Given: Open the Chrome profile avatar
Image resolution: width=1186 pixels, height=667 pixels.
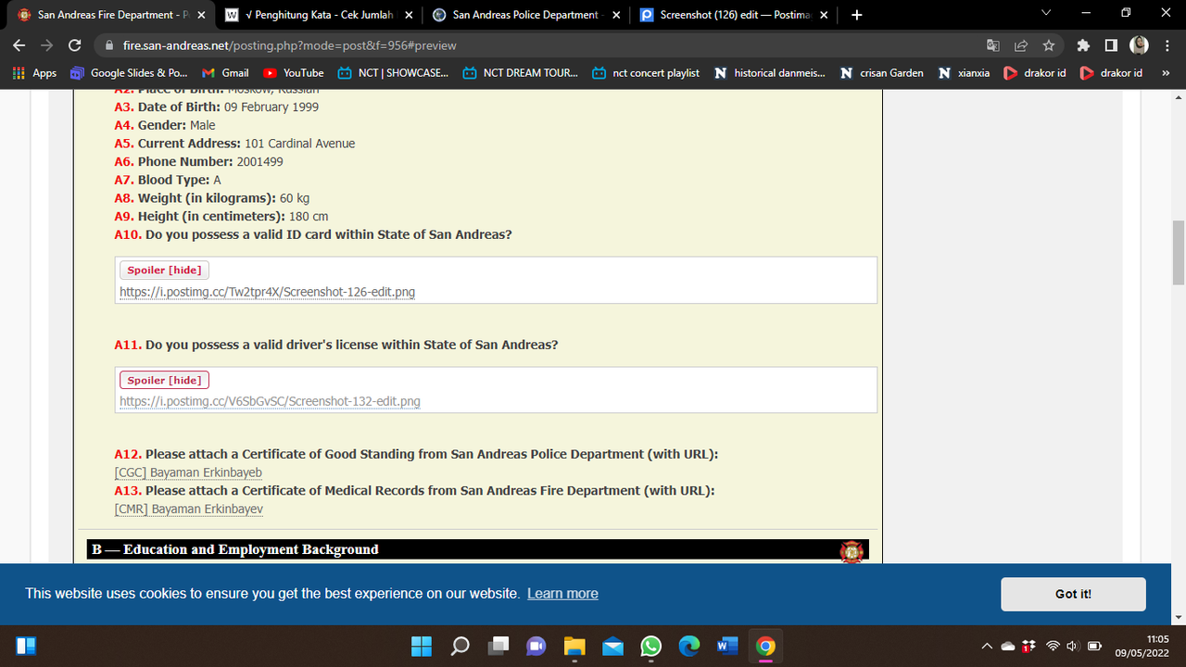Looking at the screenshot, I should click(x=1139, y=45).
